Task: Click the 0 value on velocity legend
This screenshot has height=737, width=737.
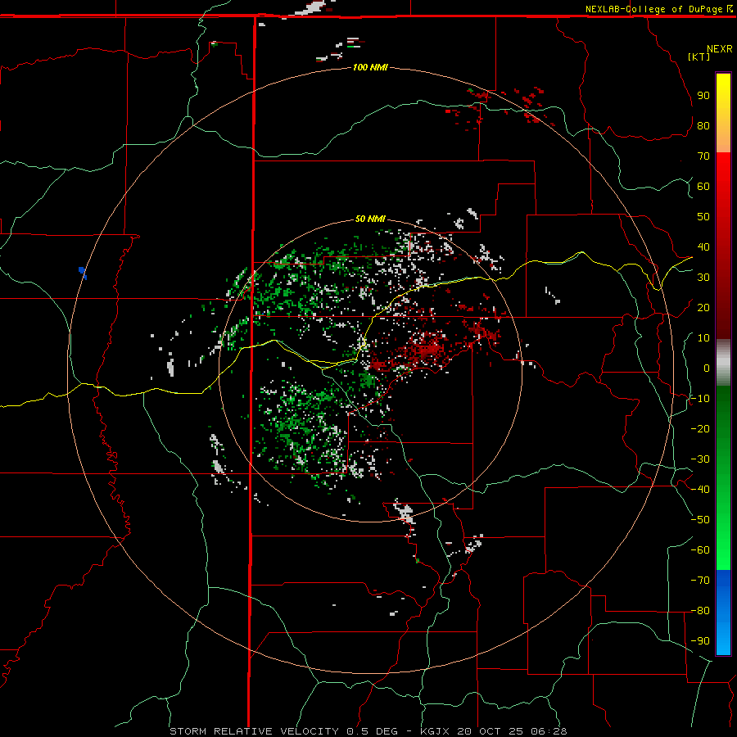Action: (x=707, y=368)
